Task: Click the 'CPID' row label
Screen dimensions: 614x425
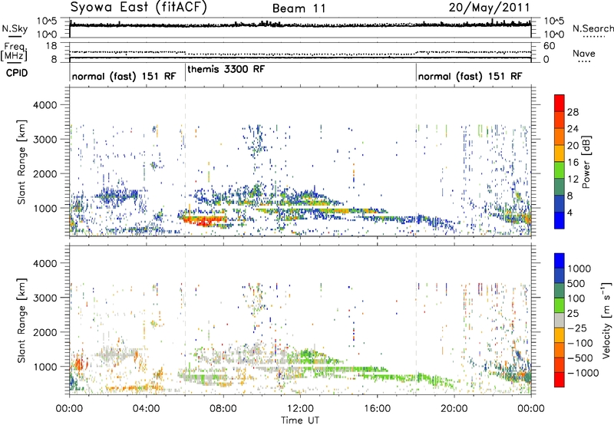Action: (16, 73)
